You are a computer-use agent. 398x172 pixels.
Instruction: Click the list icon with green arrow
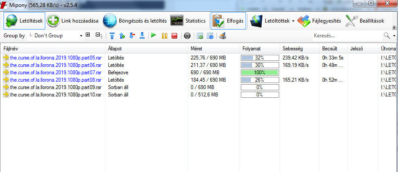pos(200,36)
